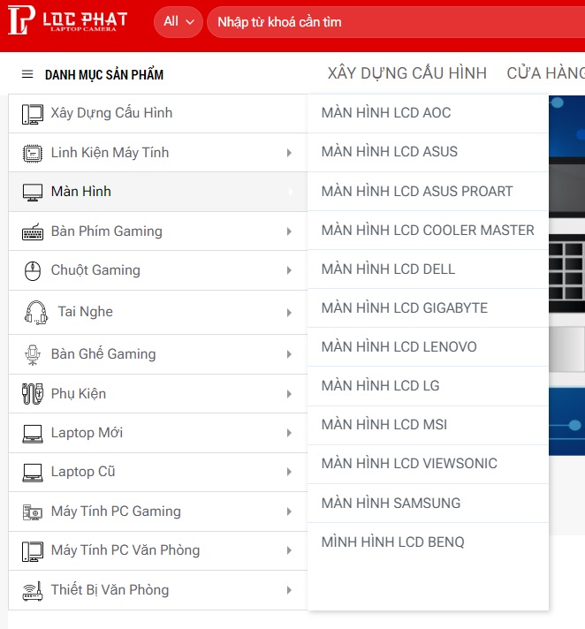Open XÂY DỰNG CẤU HÌNH top nav link

(x=406, y=73)
